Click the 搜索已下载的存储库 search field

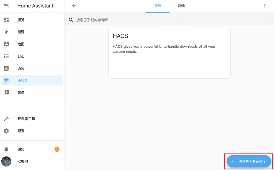[x=107, y=19]
